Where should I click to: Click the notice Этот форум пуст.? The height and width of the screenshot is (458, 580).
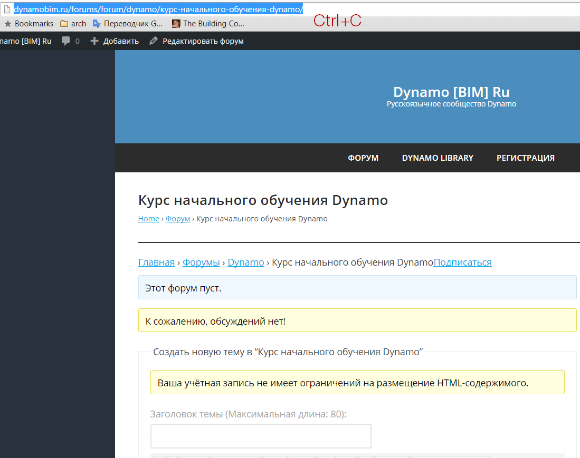pos(357,287)
